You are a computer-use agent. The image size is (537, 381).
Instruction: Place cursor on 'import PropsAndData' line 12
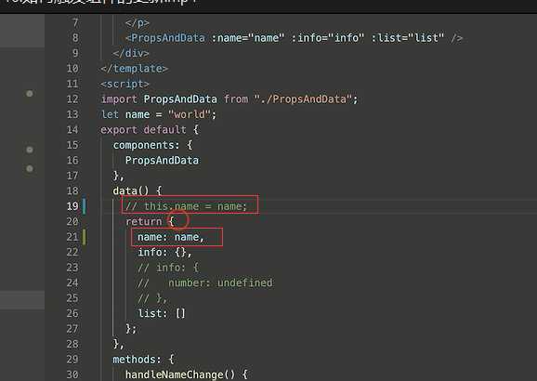[x=159, y=99]
